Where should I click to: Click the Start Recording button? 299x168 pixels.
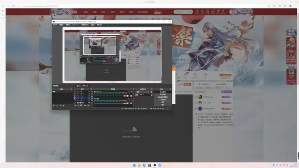(163, 94)
